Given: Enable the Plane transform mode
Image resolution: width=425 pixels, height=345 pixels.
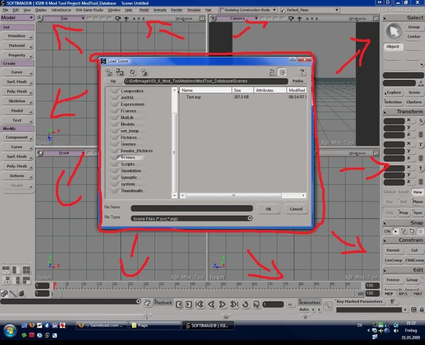Looking at the screenshot, I should click(418, 202).
